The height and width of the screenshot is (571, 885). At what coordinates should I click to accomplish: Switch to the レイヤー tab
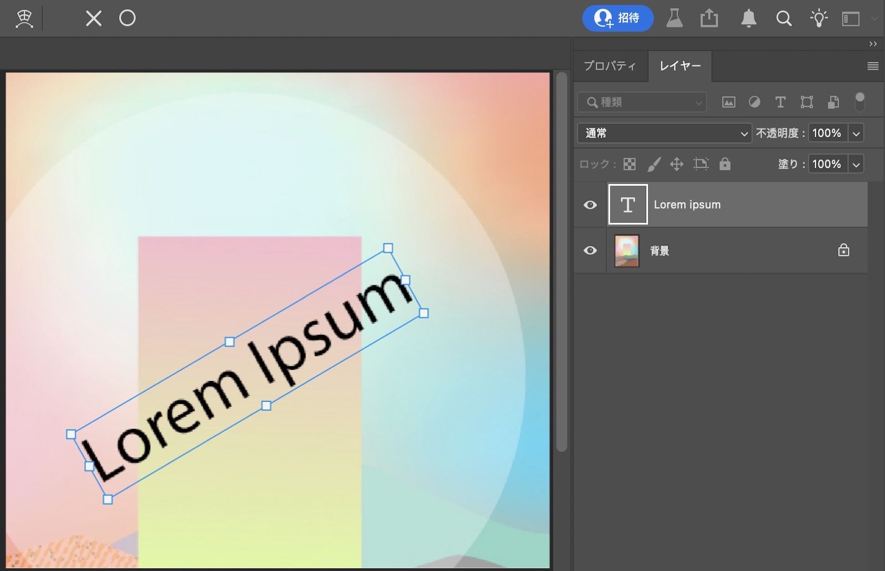pos(680,66)
